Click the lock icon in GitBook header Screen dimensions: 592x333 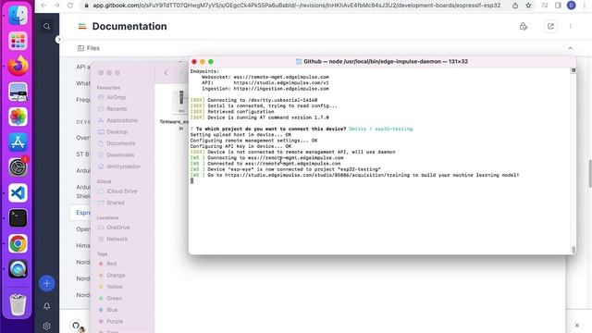[x=524, y=27]
